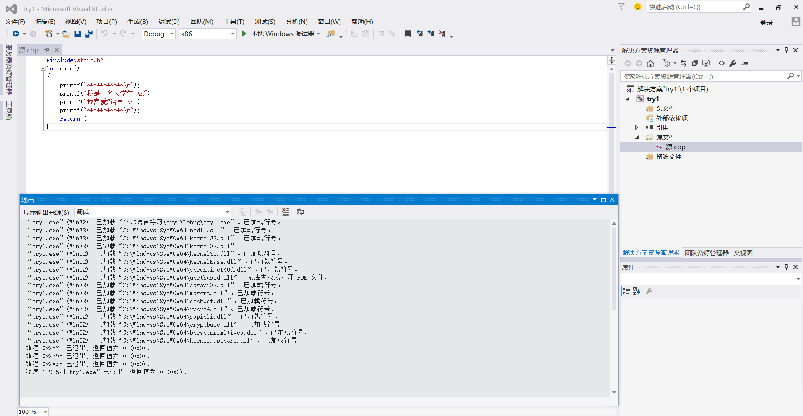Collapse the 源文件 folder node

[x=637, y=138]
